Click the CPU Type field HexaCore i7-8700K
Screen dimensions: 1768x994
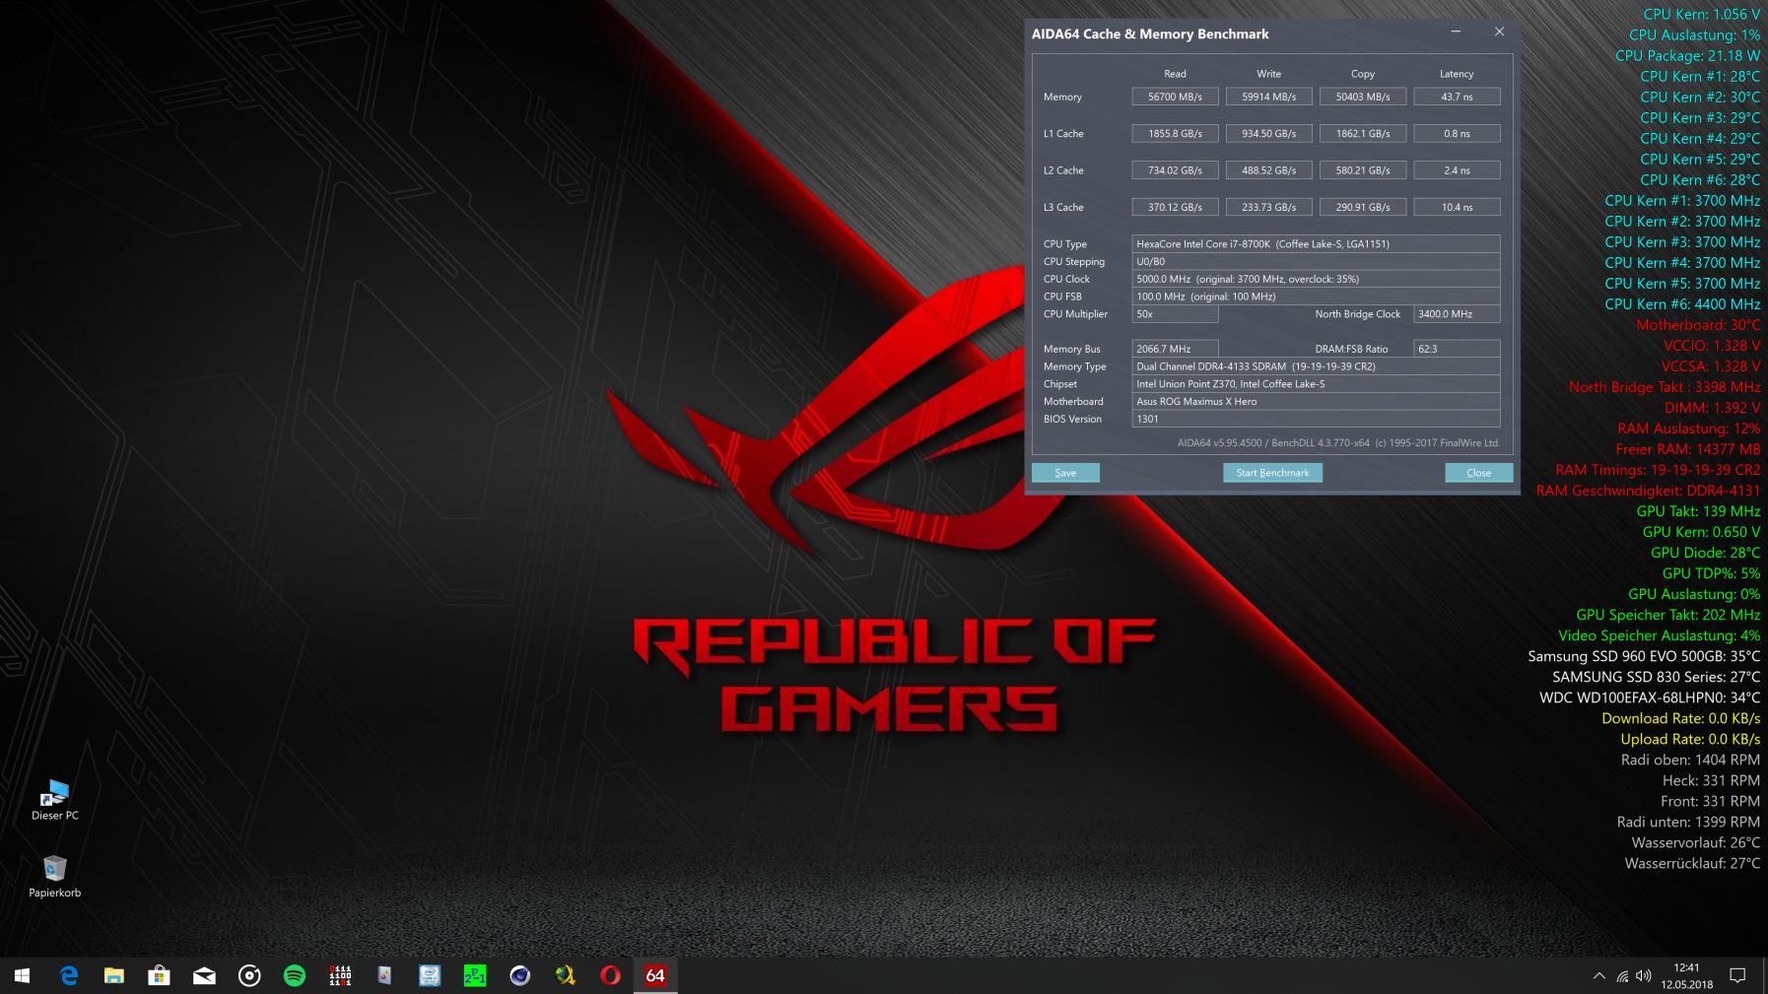point(1316,243)
